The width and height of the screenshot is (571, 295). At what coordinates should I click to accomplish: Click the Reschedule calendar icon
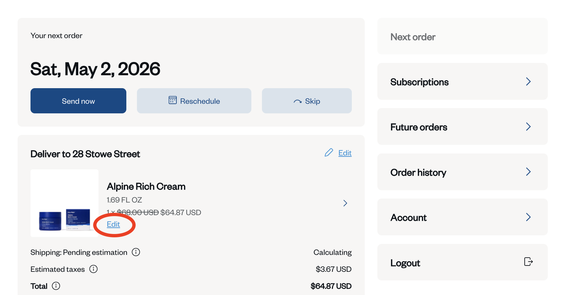[172, 100]
